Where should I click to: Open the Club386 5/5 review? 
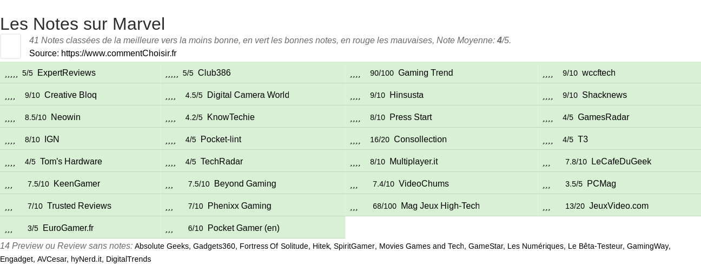coord(253,72)
